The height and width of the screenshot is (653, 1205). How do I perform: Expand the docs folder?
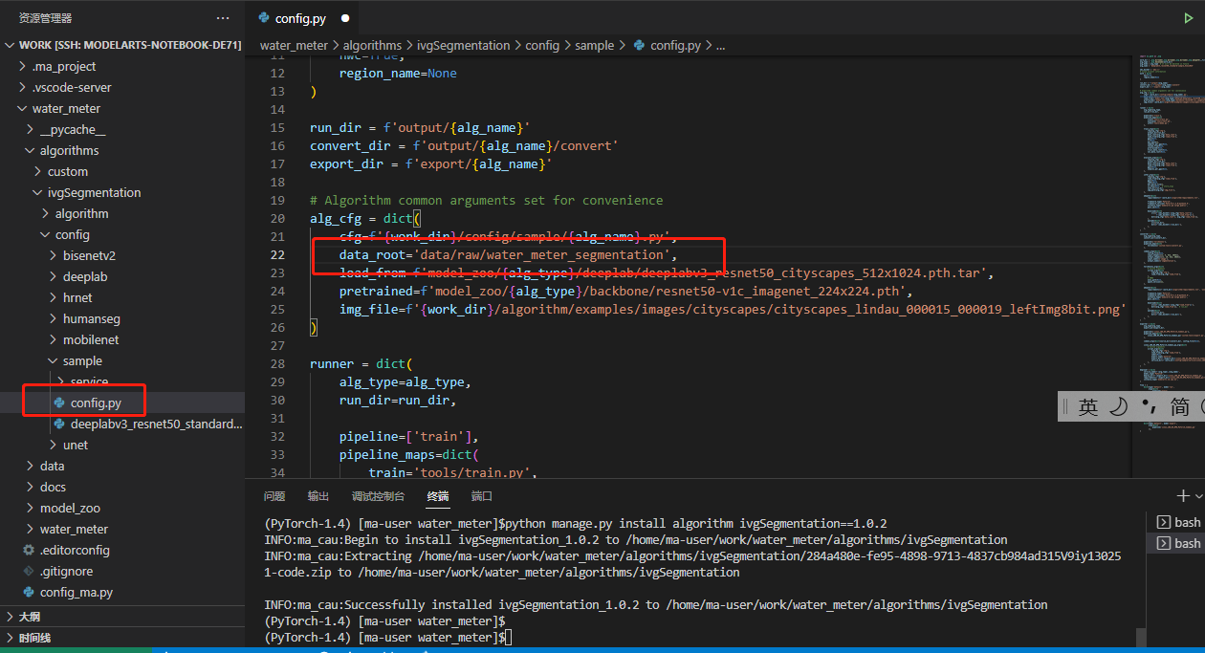(x=122, y=487)
